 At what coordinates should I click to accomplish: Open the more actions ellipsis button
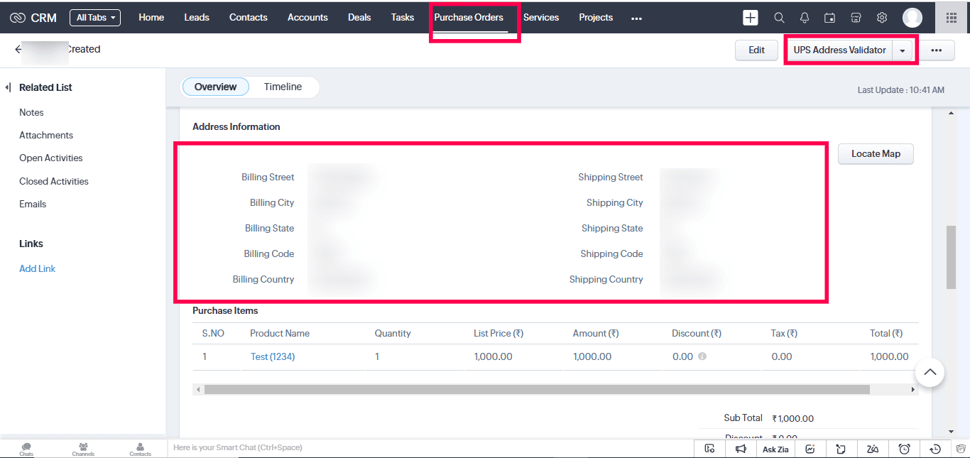coord(937,50)
